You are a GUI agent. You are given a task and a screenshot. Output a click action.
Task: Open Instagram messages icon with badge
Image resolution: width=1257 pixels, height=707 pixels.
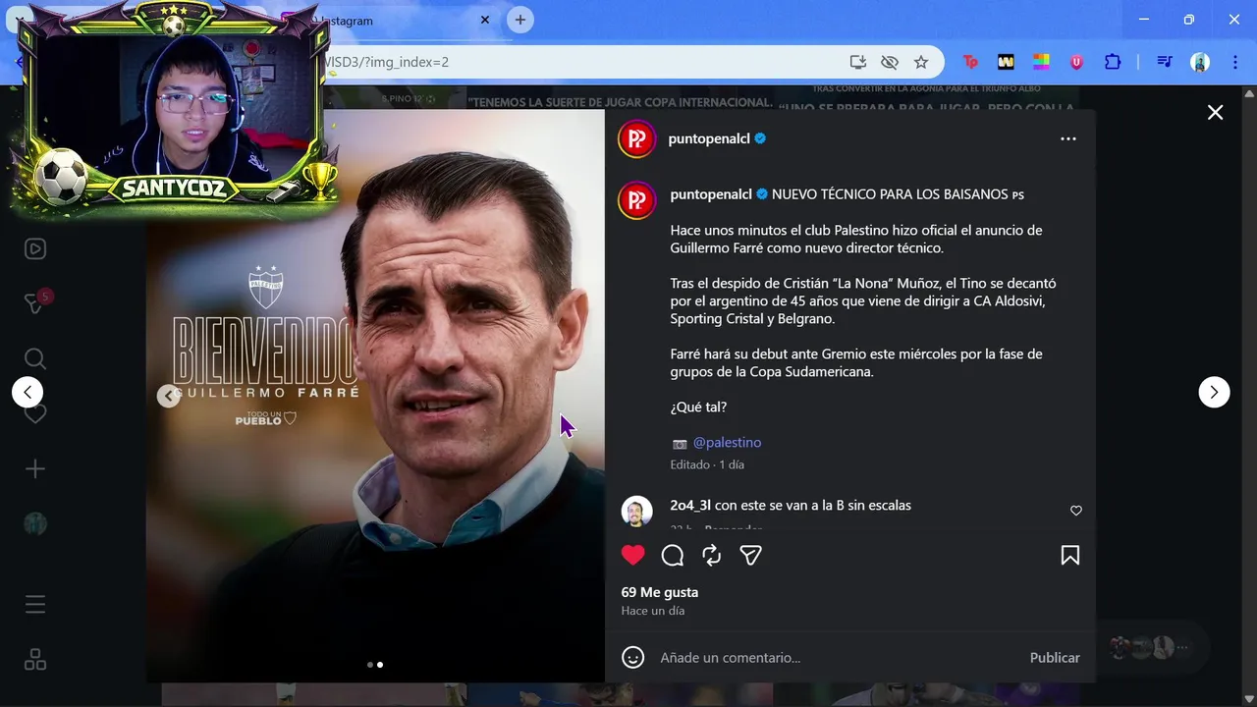coord(35,302)
